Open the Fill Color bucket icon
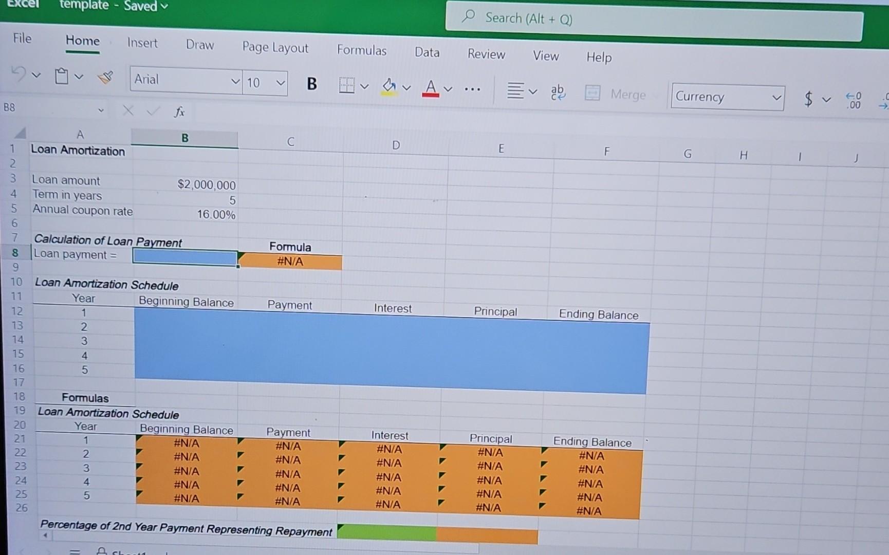This screenshot has width=889, height=555. (389, 85)
